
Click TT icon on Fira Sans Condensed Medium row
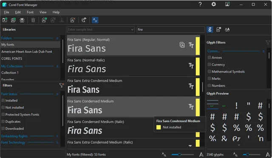click(x=191, y=107)
